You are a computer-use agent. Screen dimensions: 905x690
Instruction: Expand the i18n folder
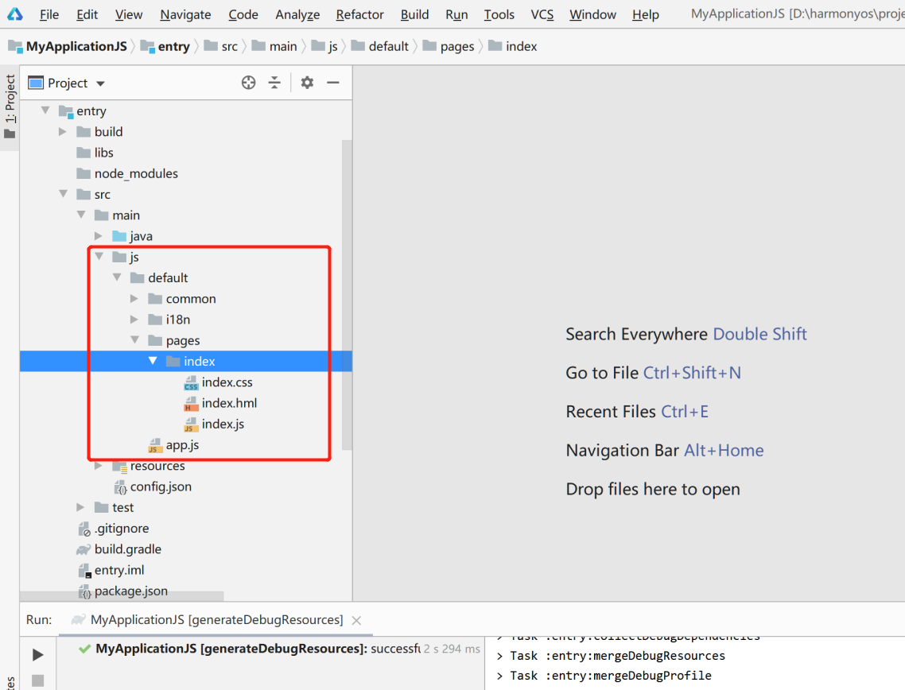134,319
